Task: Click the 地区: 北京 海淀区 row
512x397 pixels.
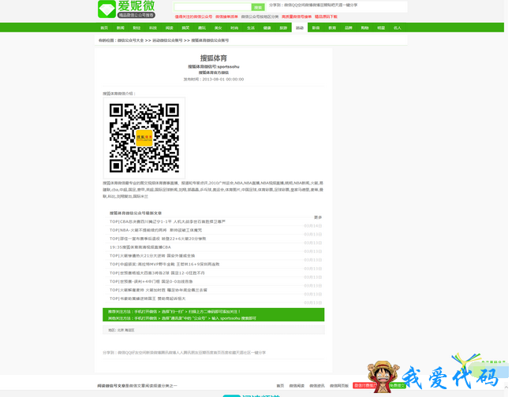Action: [x=214, y=330]
